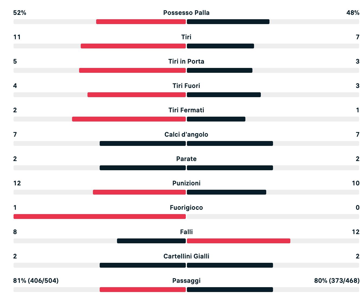Click the 48% possession value

tap(353, 13)
